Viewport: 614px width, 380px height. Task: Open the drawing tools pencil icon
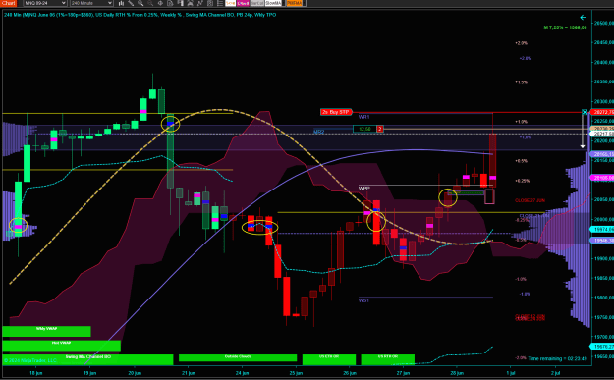[131, 3]
